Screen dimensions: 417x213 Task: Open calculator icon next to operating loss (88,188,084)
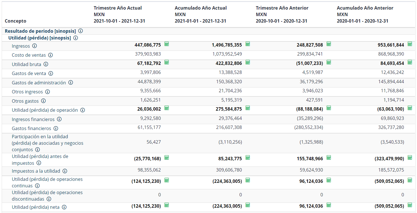click(x=329, y=108)
